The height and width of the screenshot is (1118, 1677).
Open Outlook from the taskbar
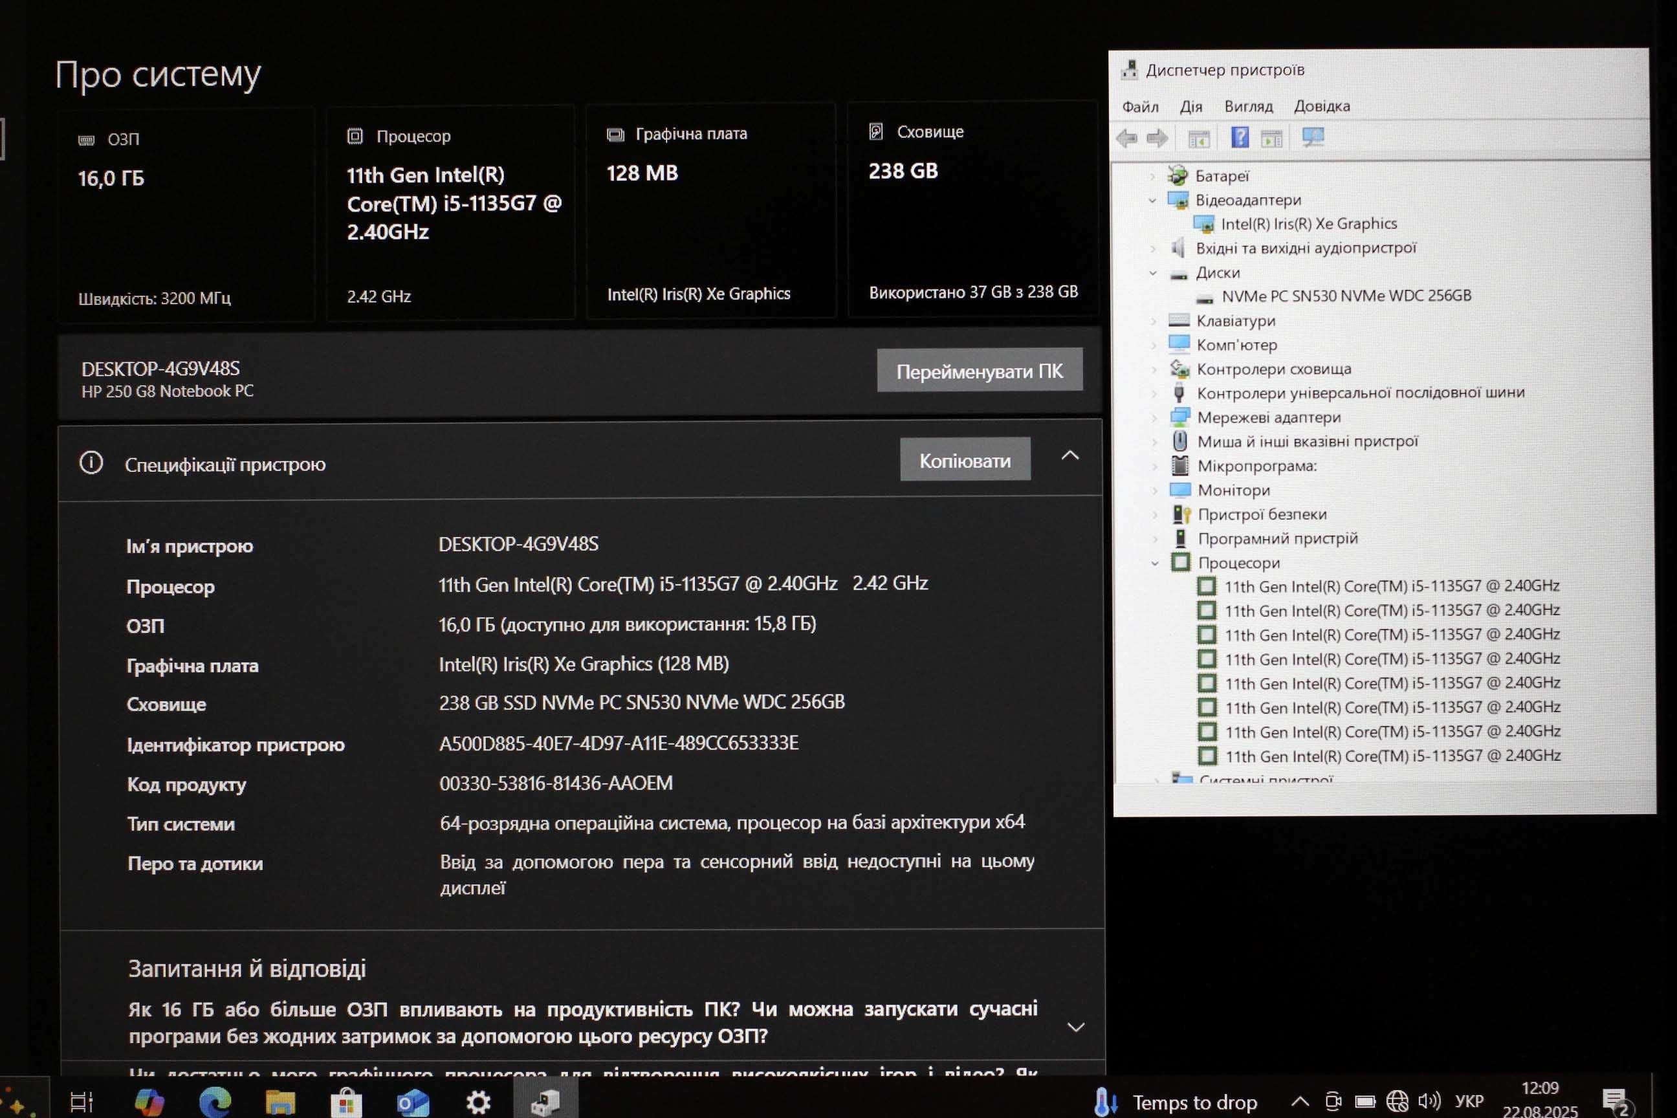[x=413, y=1102]
